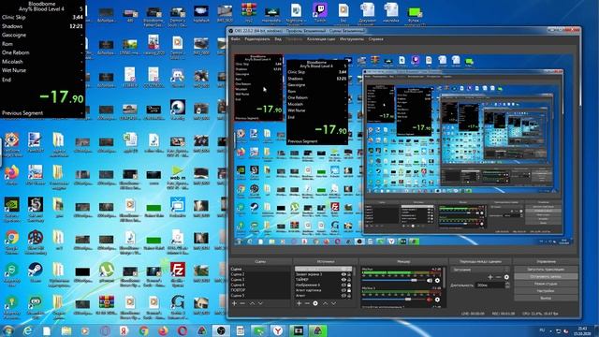Remove the selected source with the minus icon
599x337 pixels.
[307, 303]
